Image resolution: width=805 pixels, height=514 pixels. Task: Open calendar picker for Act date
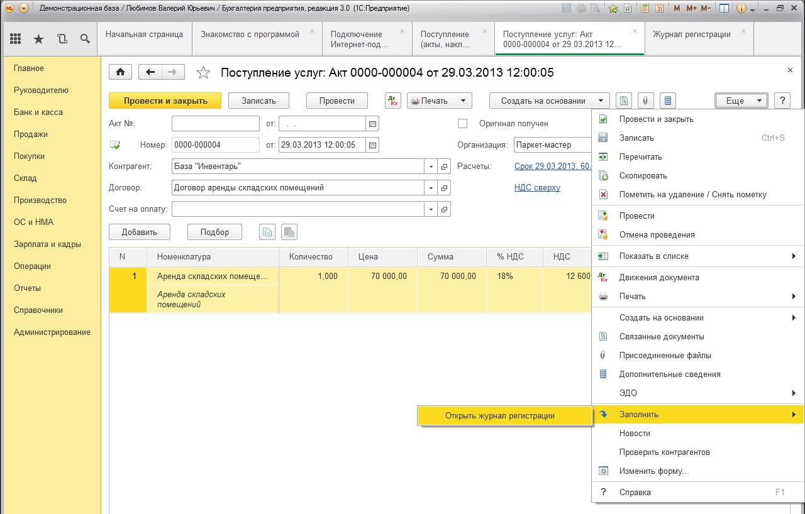[372, 124]
